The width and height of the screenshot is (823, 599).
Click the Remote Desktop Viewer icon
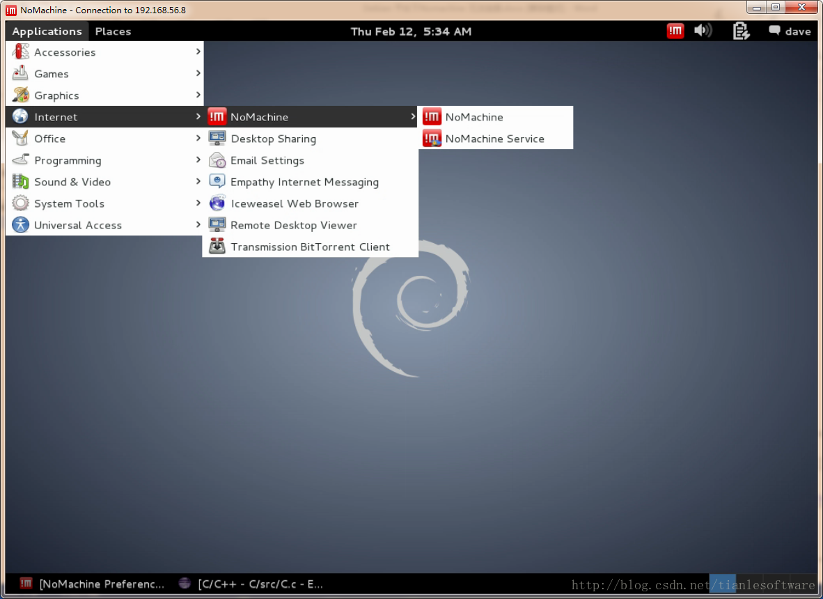pos(217,225)
